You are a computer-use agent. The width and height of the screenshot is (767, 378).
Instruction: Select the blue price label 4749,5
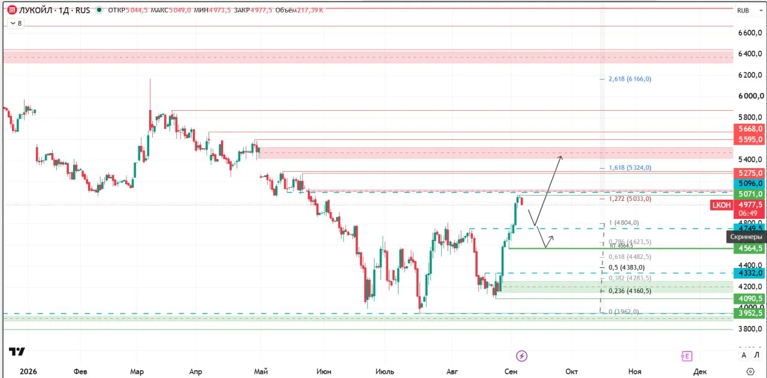[750, 228]
